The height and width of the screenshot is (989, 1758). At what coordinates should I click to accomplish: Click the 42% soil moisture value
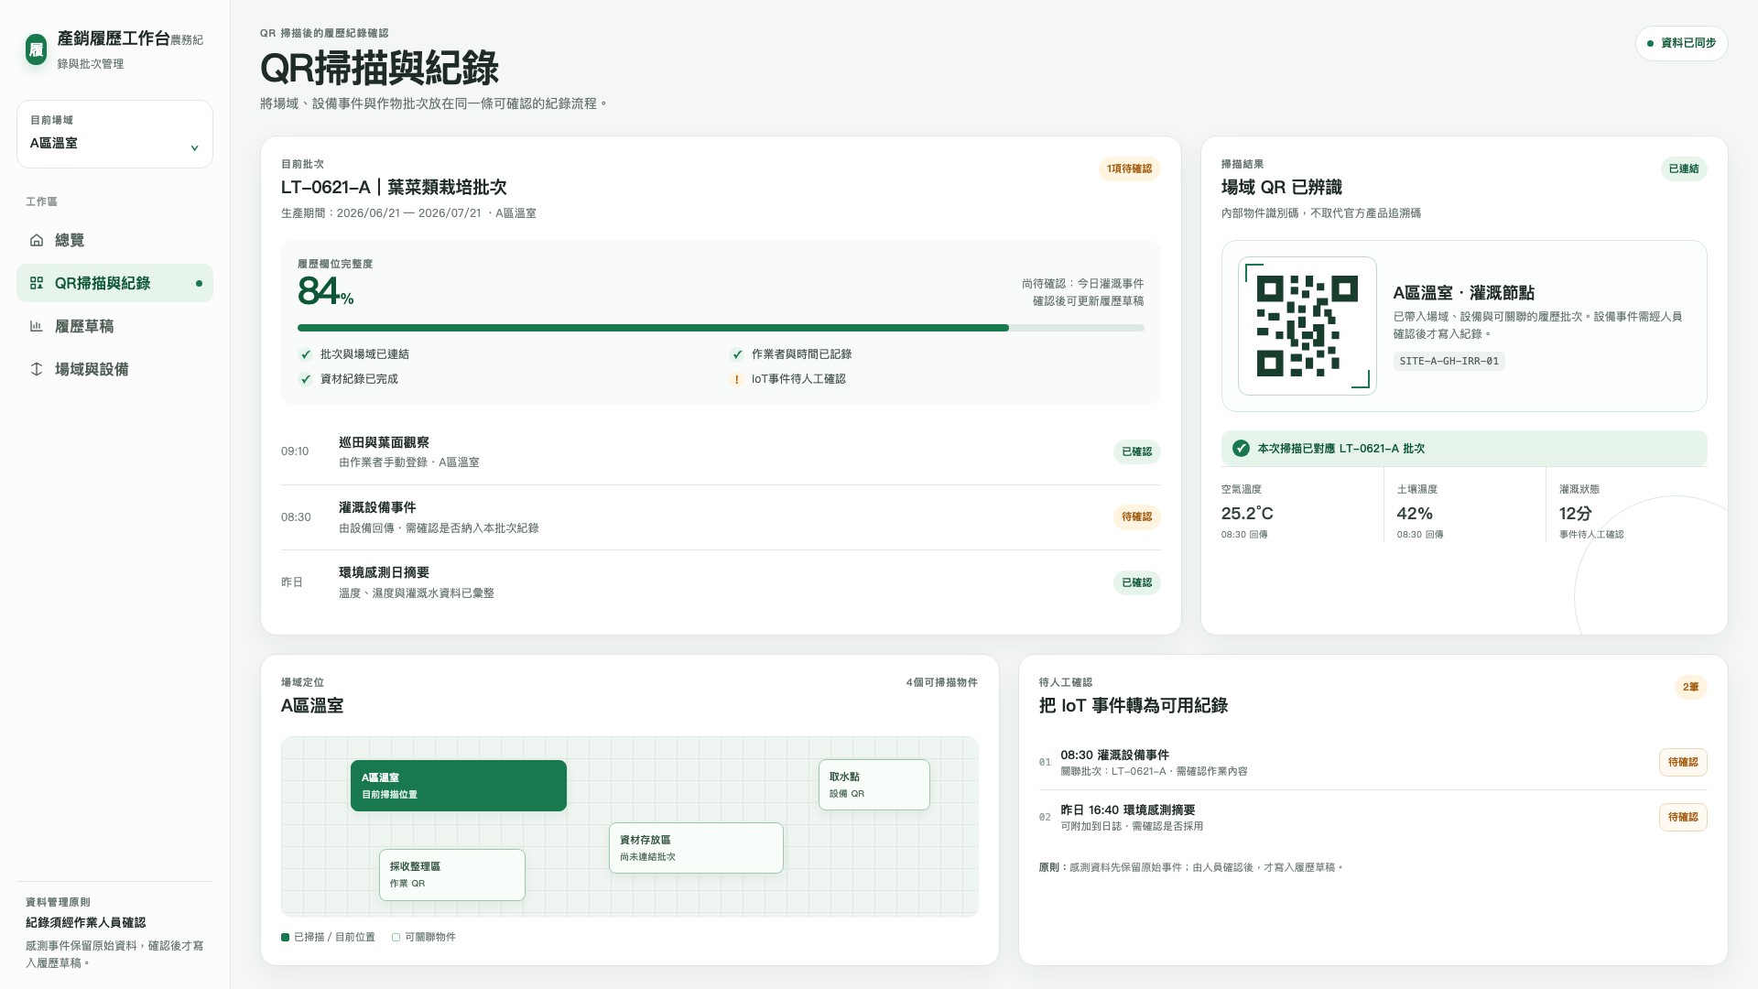click(1415, 514)
